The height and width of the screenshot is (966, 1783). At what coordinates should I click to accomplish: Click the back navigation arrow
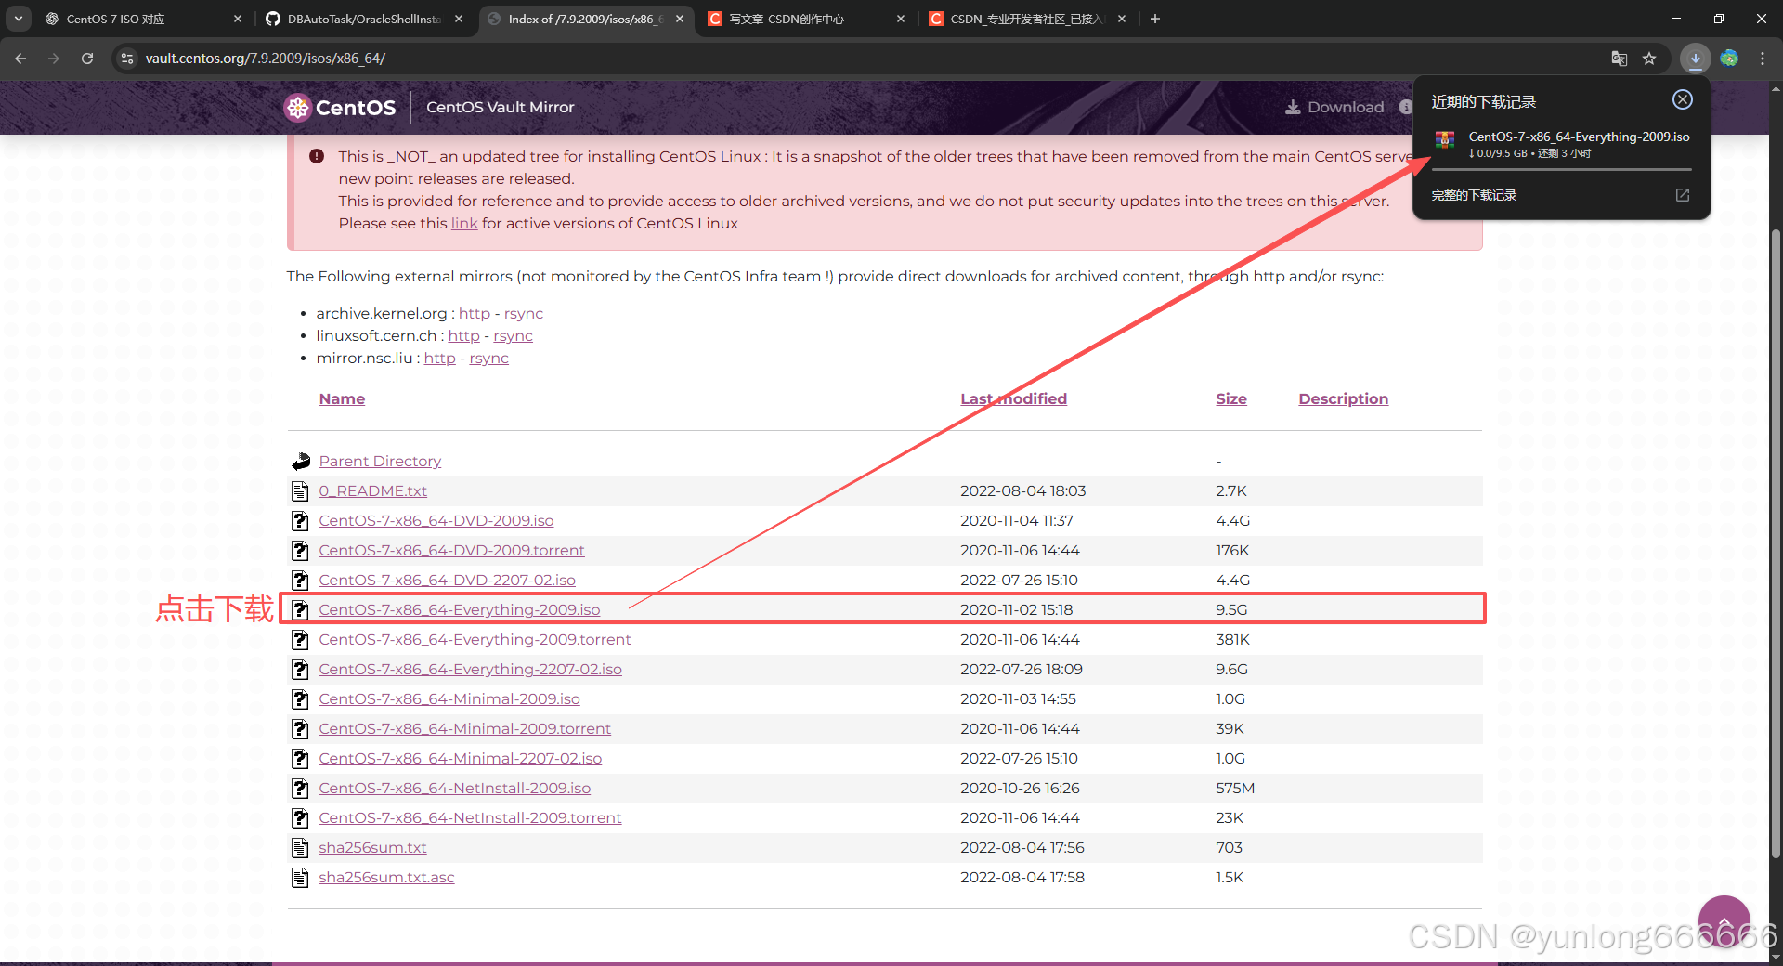pyautogui.click(x=20, y=58)
